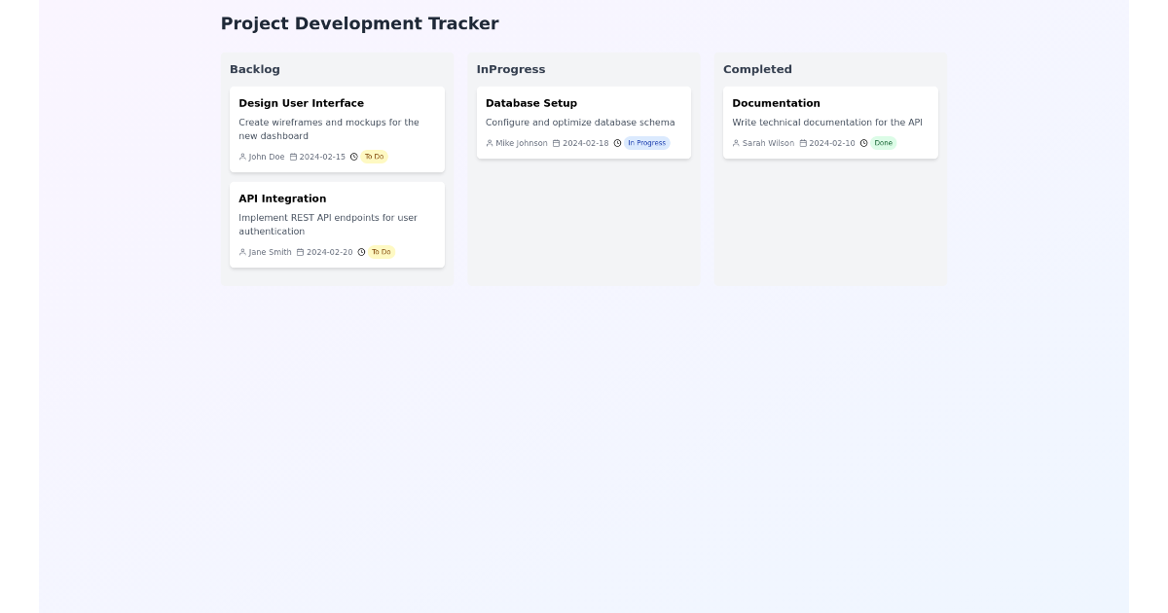Click the person icon next to Jane Smith
This screenshot has height=613, width=1168.
[x=241, y=251]
